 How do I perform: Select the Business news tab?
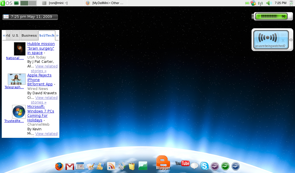[29, 35]
